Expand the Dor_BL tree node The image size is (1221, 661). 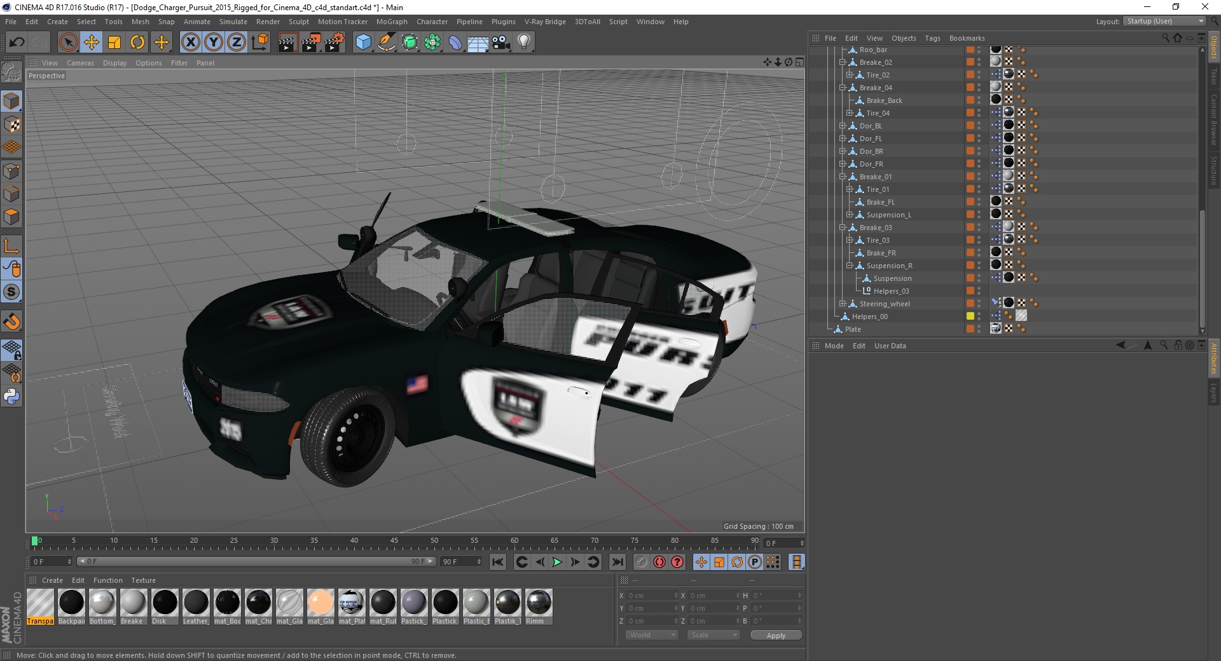pos(843,126)
